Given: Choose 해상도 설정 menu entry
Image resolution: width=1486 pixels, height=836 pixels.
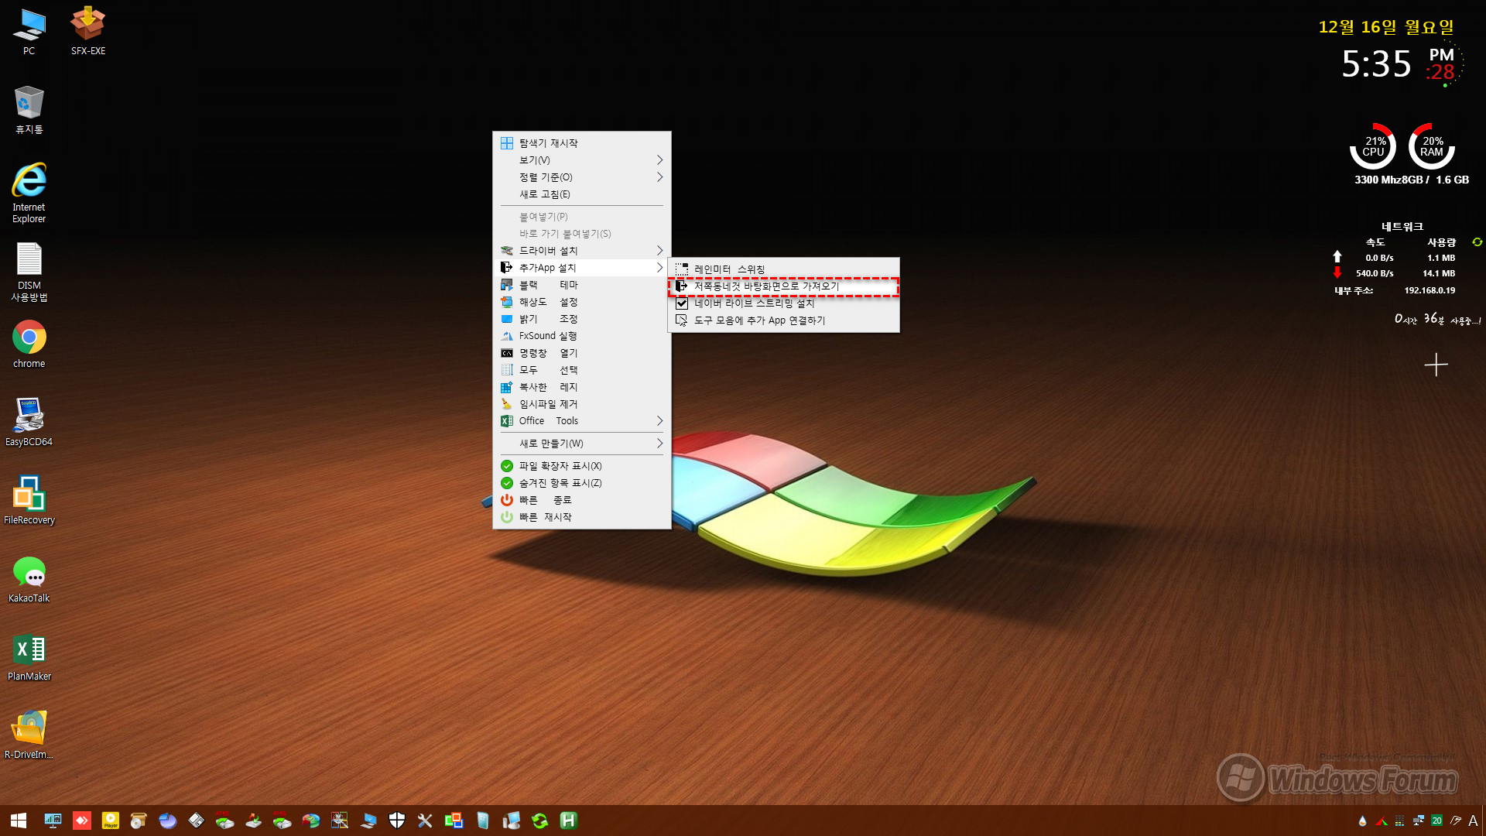Looking at the screenshot, I should (x=581, y=302).
